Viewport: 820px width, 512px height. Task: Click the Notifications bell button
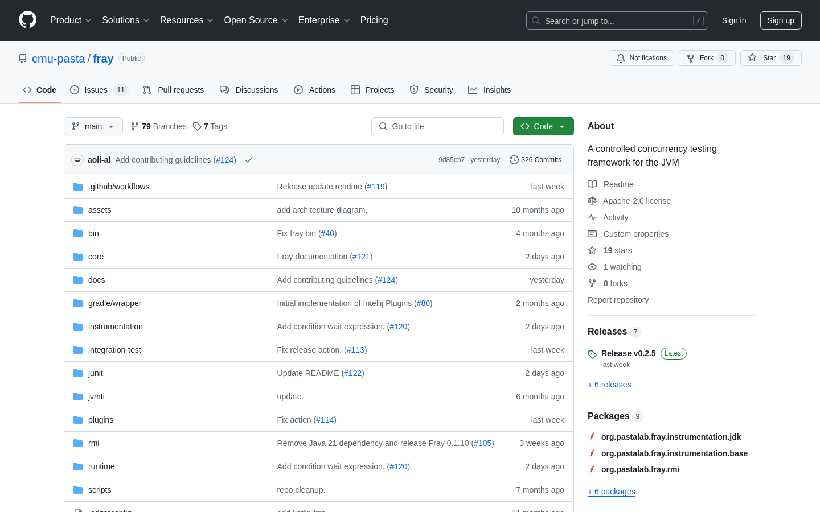pos(641,58)
